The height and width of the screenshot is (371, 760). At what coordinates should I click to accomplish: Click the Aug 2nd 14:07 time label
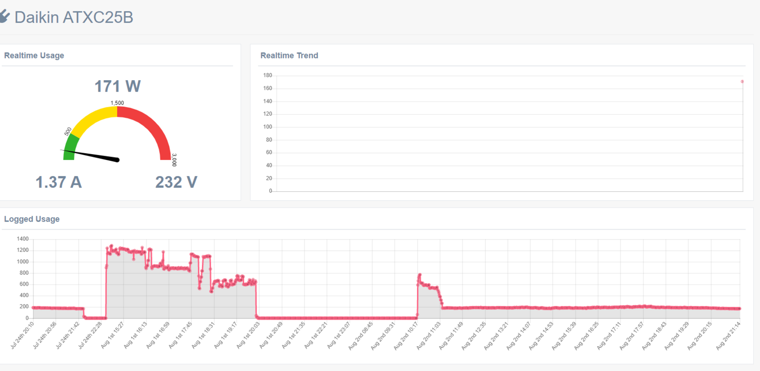click(x=519, y=336)
